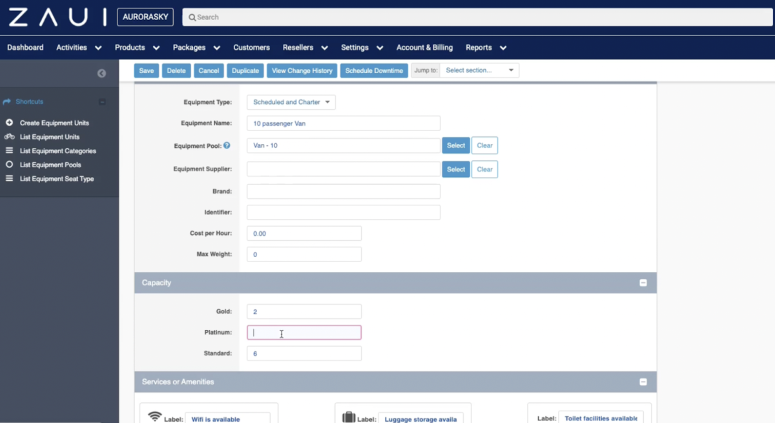The width and height of the screenshot is (775, 423).
Task: Click the Identifier field
Action: pos(344,212)
